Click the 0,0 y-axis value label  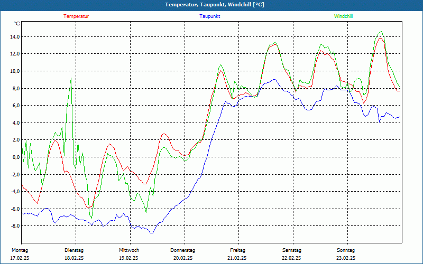(15, 157)
